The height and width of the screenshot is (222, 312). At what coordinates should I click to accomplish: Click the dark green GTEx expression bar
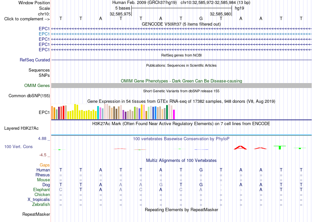167,112
